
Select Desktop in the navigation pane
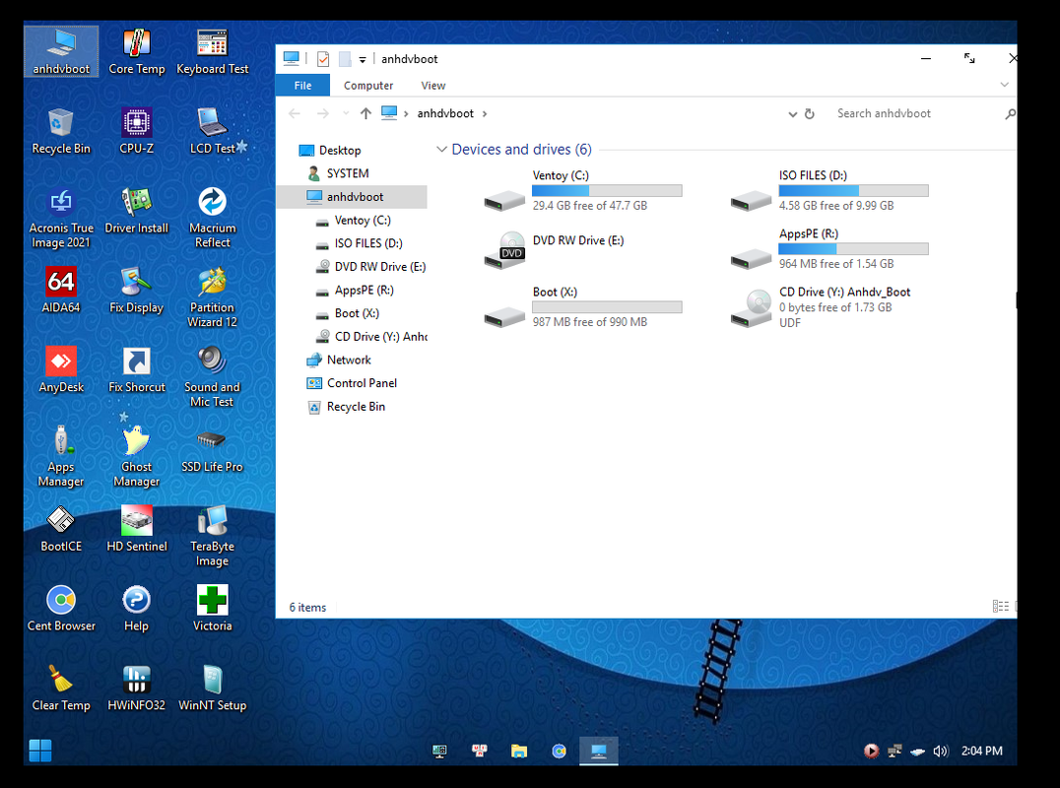340,150
